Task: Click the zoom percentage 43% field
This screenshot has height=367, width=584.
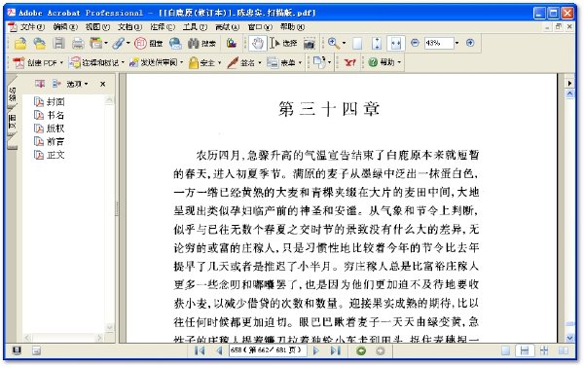Action: [x=439, y=43]
